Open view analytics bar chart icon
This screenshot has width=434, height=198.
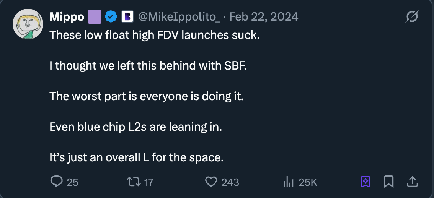288,182
